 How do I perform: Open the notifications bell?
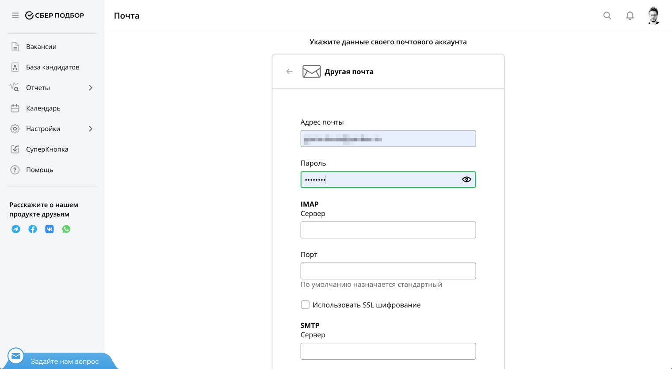(x=630, y=15)
